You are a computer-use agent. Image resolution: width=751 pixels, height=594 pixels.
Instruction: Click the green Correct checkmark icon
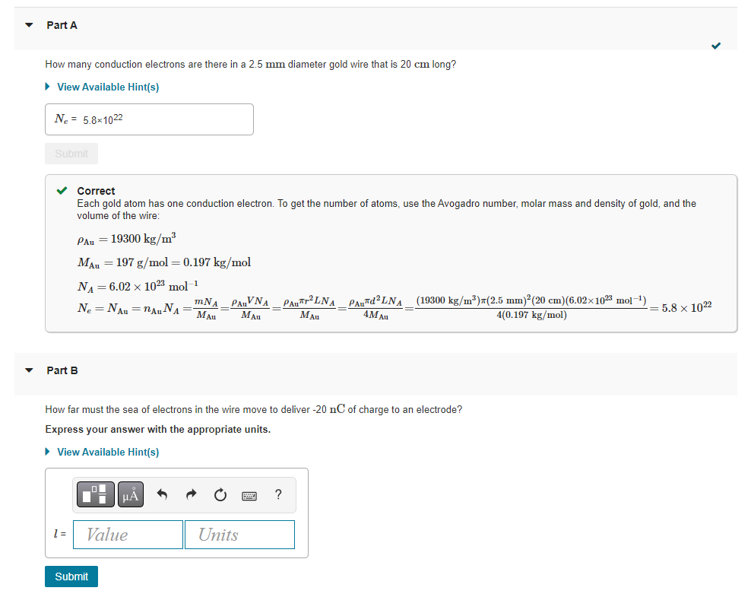62,190
